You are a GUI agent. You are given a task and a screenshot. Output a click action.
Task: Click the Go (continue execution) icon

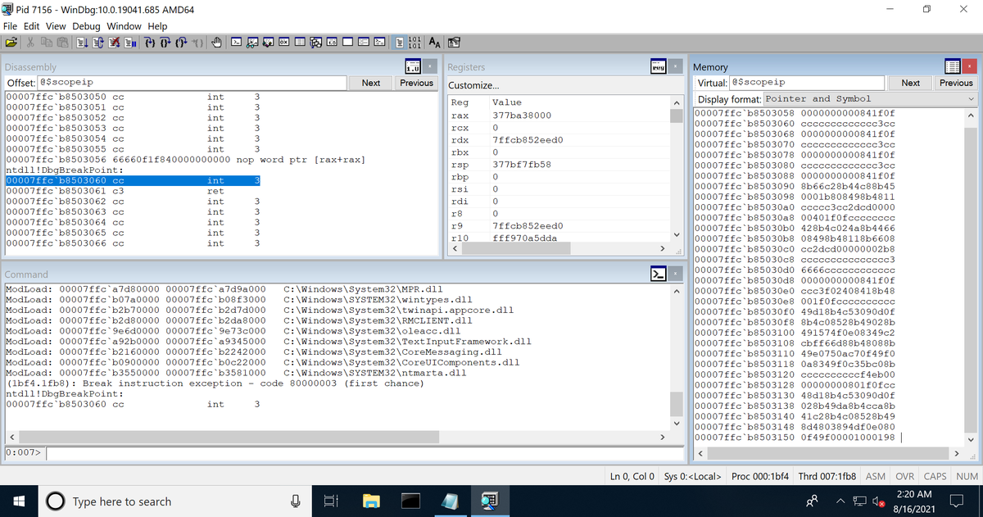coord(83,42)
